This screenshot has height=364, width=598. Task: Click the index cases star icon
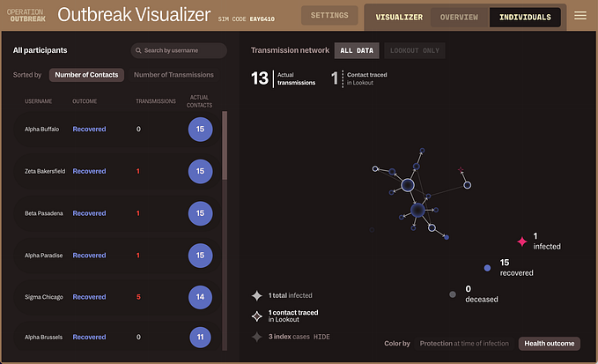click(x=257, y=337)
